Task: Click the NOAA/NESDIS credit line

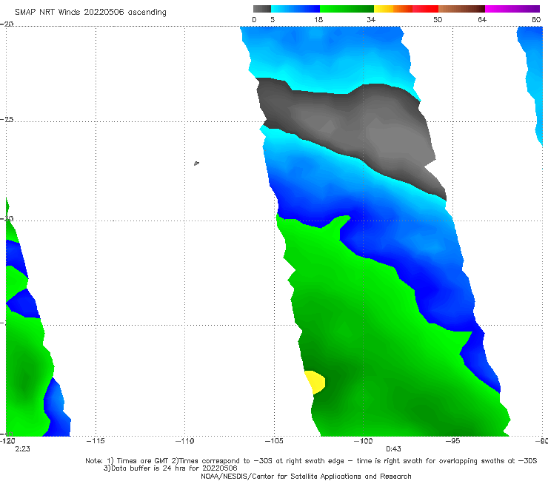Action: pyautogui.click(x=306, y=477)
